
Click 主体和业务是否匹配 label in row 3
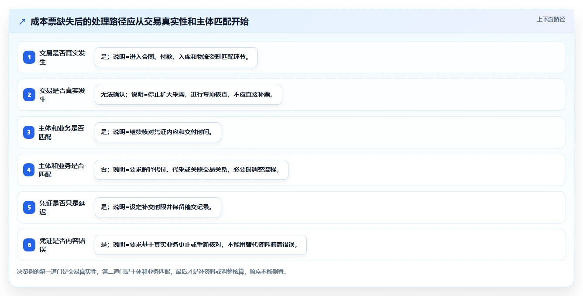(x=62, y=132)
